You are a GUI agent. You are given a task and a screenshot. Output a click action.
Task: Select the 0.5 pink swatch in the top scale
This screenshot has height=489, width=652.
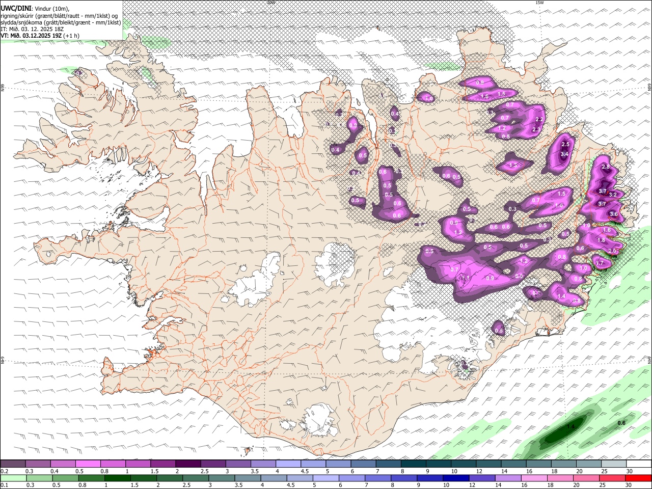pos(88,464)
